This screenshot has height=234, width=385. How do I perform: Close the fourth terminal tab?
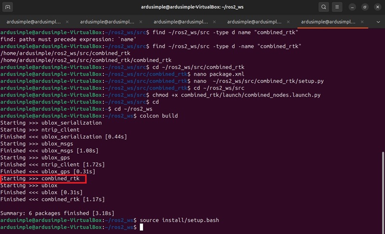[x=287, y=22]
